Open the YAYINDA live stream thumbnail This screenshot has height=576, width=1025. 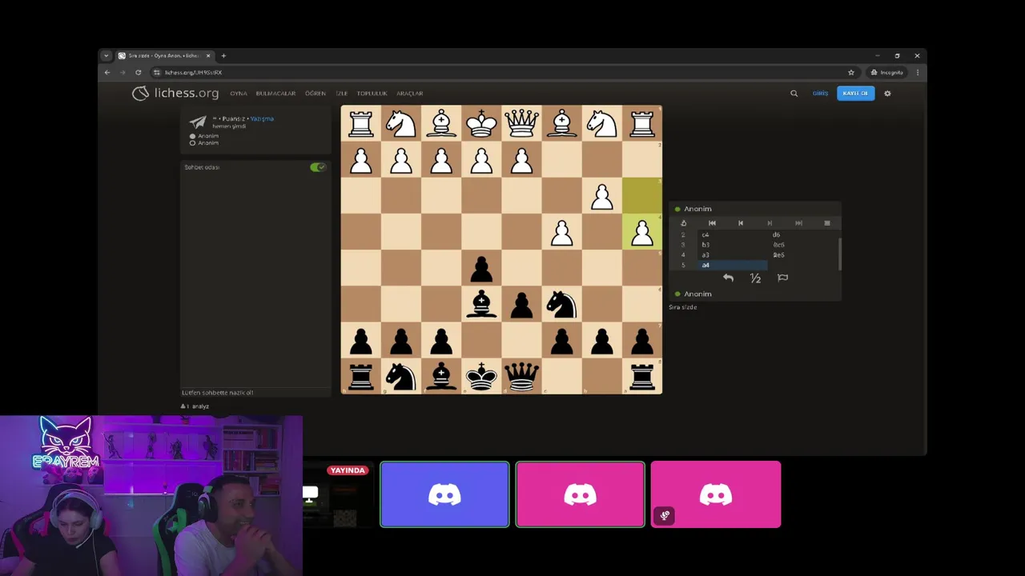(x=337, y=494)
